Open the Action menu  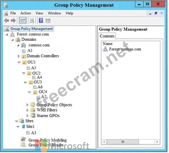click(x=26, y=13)
